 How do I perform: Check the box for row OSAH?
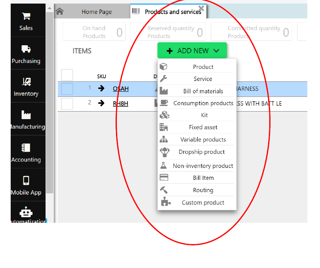tap(67, 89)
